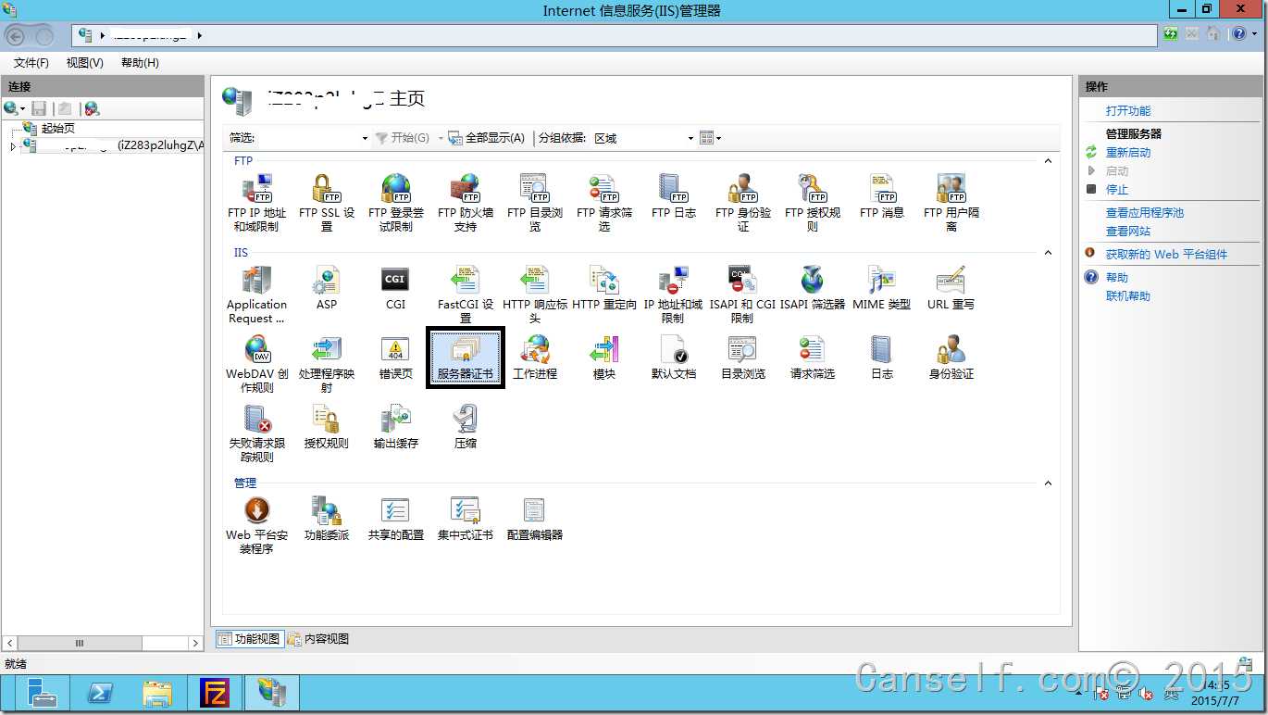This screenshot has width=1268, height=715.
Task: Open HTTP 响应标头 icon
Action: click(x=535, y=294)
